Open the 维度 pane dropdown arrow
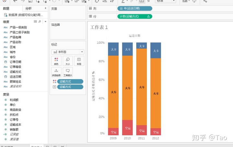This screenshot has width=233, height=147. point(46,22)
